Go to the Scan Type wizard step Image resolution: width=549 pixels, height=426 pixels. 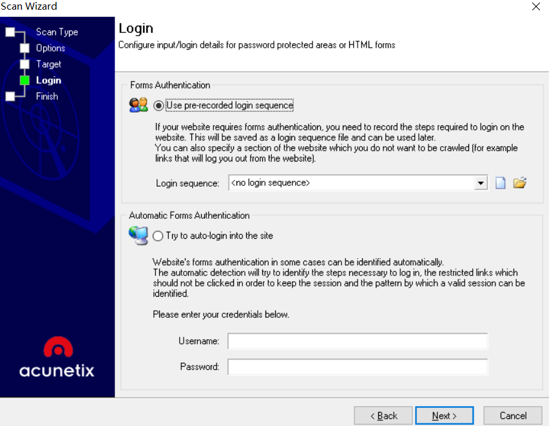click(57, 32)
